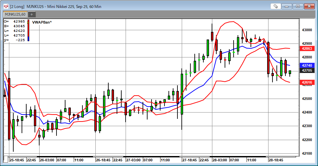Click the 42500 price axis label

coord(307,99)
